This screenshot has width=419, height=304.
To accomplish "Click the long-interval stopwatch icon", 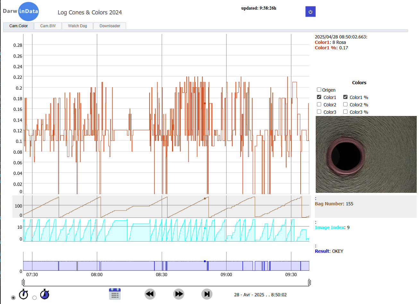I will click(x=45, y=294).
